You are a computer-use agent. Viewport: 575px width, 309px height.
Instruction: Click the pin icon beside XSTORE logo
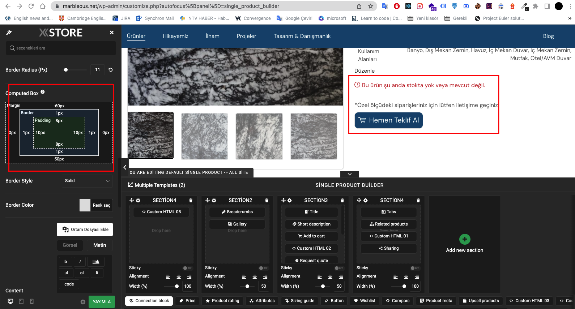tap(9, 33)
